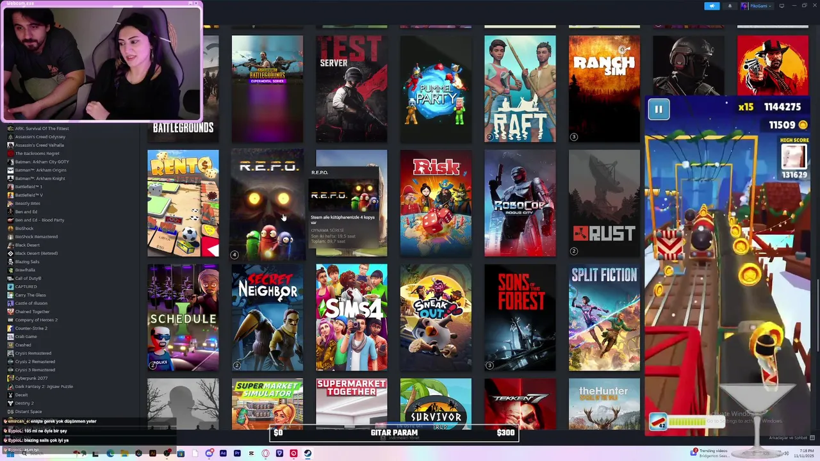
Task: Open the RoboCop Rogue City cover
Action: tap(520, 203)
